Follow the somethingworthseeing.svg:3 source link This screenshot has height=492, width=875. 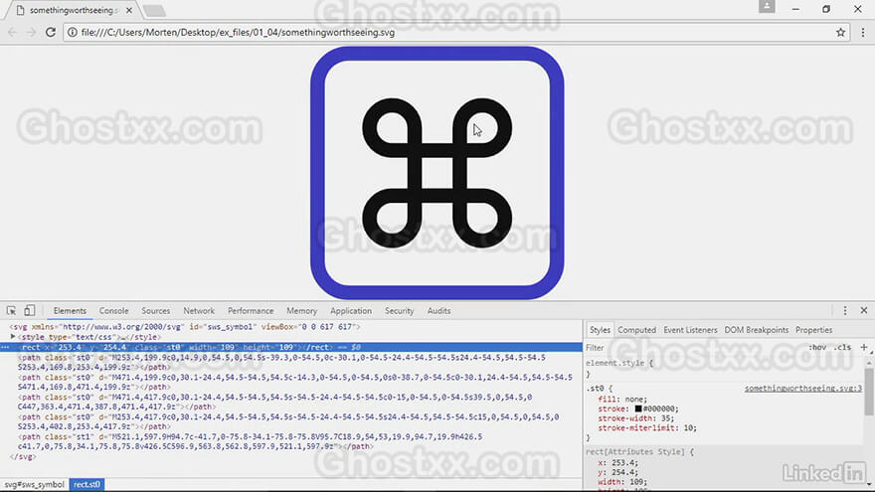[x=803, y=389]
